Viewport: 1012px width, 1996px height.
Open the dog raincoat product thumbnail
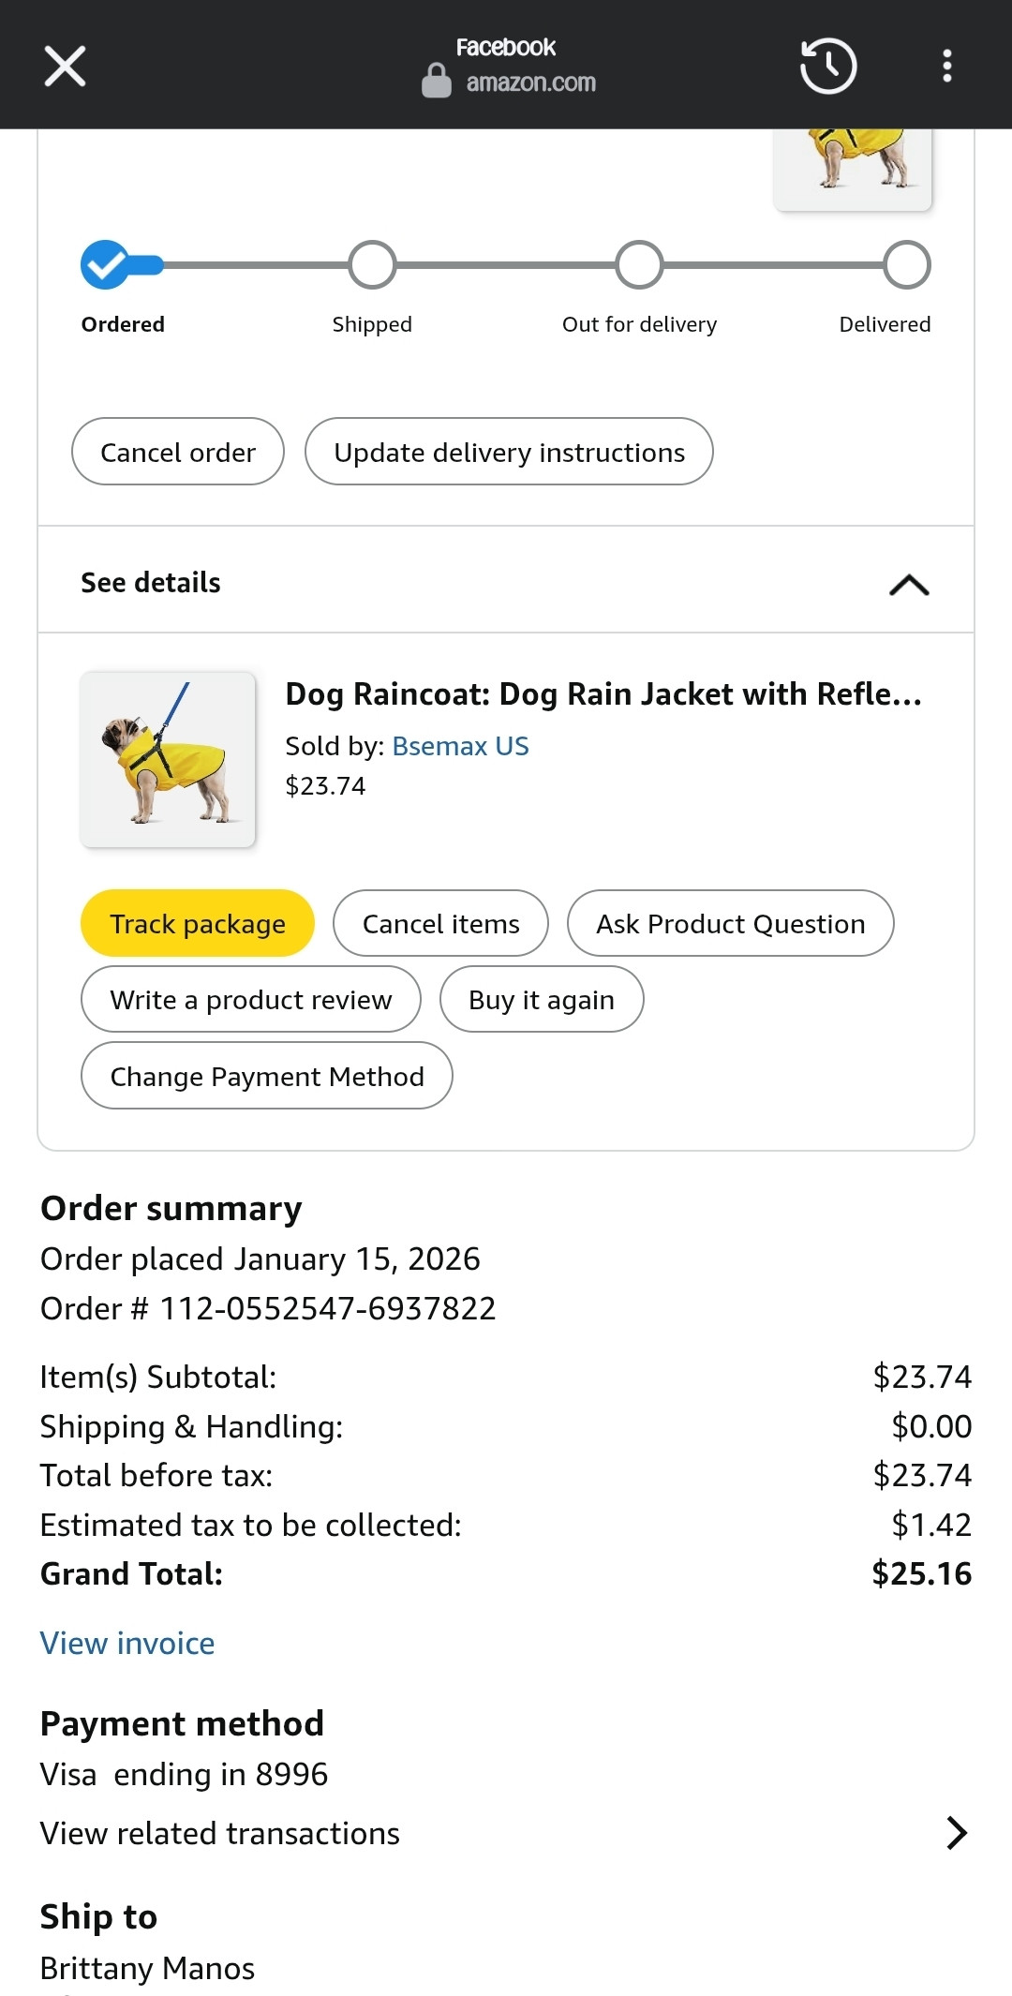click(168, 760)
